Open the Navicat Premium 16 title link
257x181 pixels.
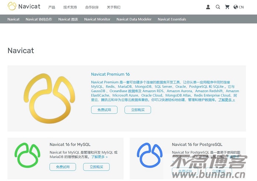[110, 74]
